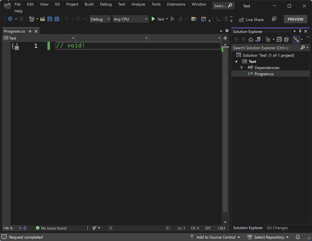Click the Send Feedback icon
The width and height of the screenshot is (312, 241).
[x=274, y=19]
